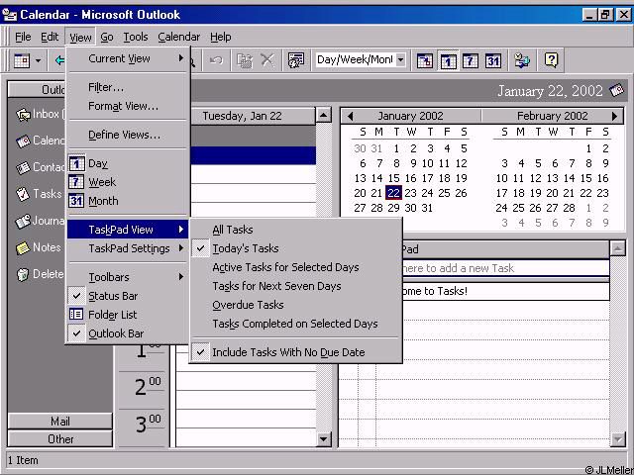Click the New Appointment toolbar icon
The image size is (634, 475).
coord(22,61)
